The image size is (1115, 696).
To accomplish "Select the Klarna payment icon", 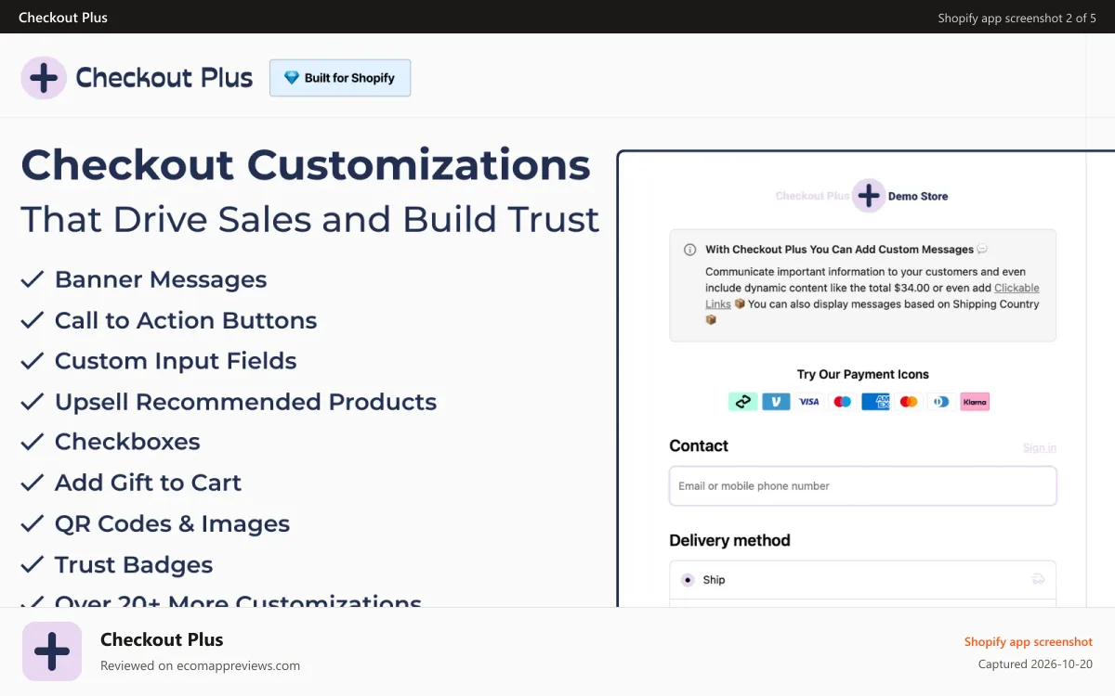I will 975,402.
